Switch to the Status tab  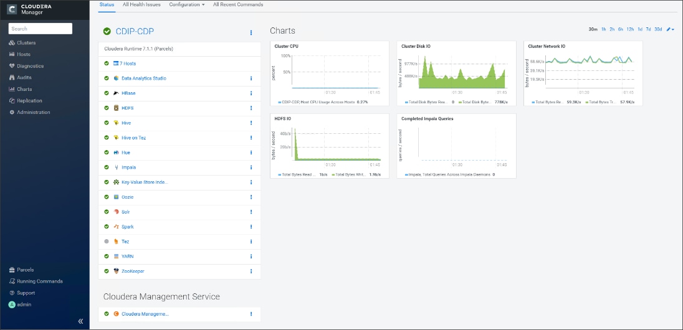coord(107,5)
